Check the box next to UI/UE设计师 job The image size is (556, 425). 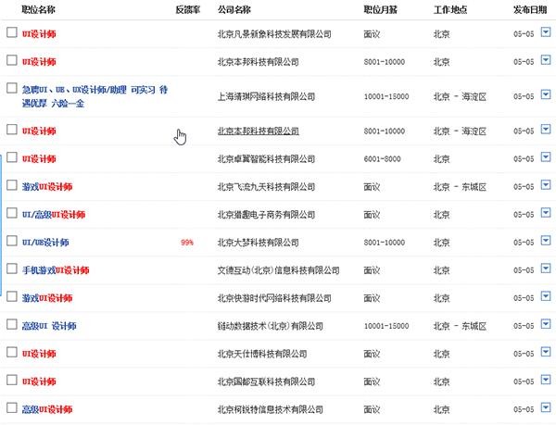(x=11, y=241)
